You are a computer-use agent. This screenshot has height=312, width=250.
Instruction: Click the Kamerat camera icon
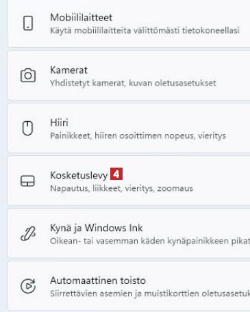click(x=28, y=75)
